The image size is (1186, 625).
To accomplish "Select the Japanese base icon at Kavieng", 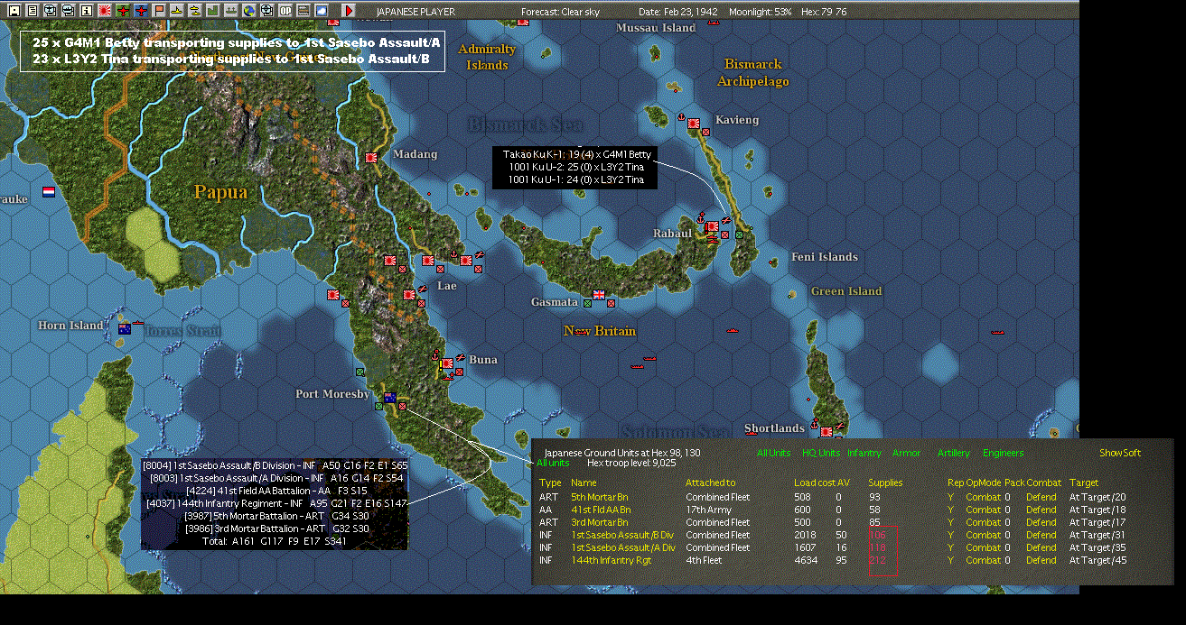I will [x=694, y=124].
